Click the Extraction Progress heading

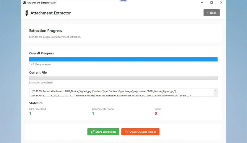[45, 30]
